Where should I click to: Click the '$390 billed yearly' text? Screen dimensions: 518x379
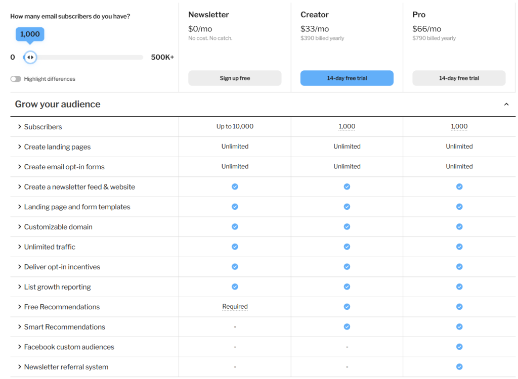click(322, 38)
